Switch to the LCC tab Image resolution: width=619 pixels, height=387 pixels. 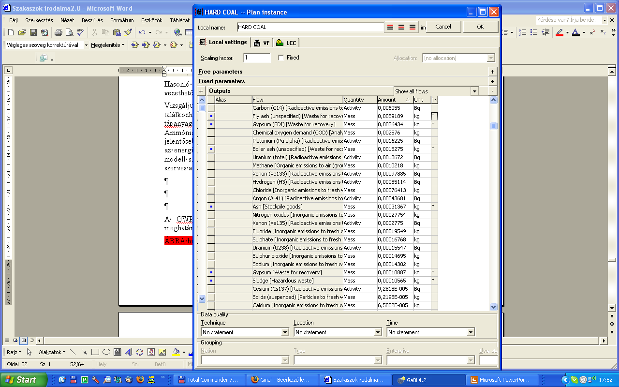point(286,43)
